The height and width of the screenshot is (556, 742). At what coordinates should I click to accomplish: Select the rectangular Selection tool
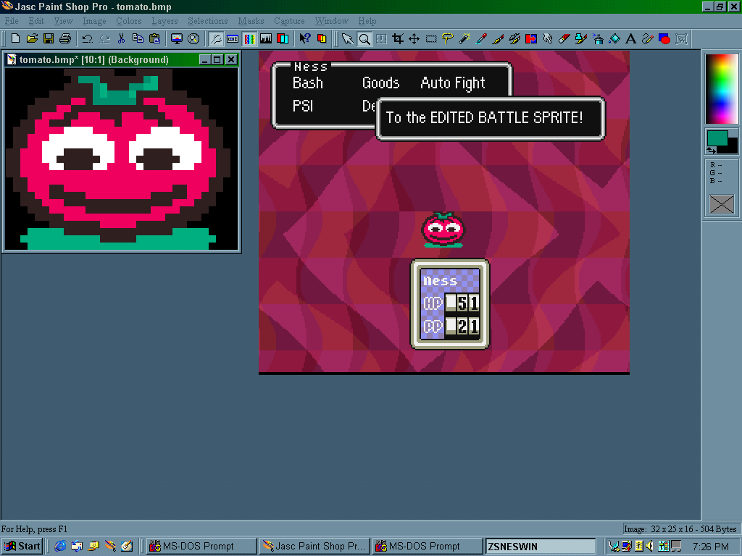pyautogui.click(x=430, y=38)
